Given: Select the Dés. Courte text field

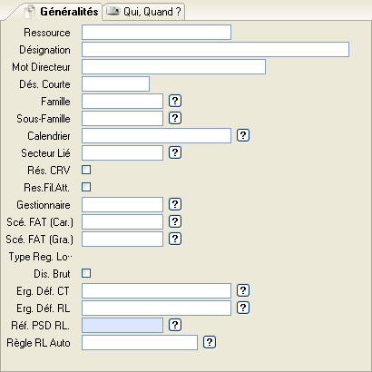Looking at the screenshot, I should [115, 84].
